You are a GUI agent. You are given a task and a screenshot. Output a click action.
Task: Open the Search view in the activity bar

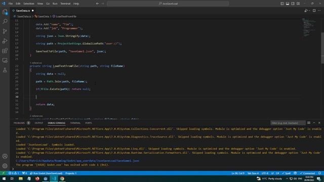coord(5,21)
